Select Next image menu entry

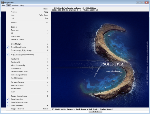(29, 15)
